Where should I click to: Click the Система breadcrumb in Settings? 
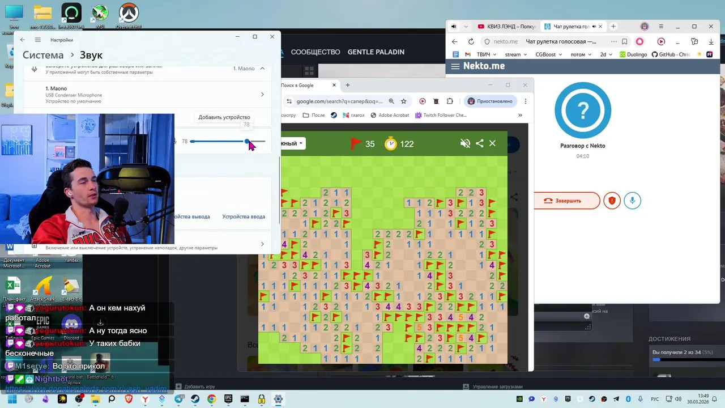(43, 55)
